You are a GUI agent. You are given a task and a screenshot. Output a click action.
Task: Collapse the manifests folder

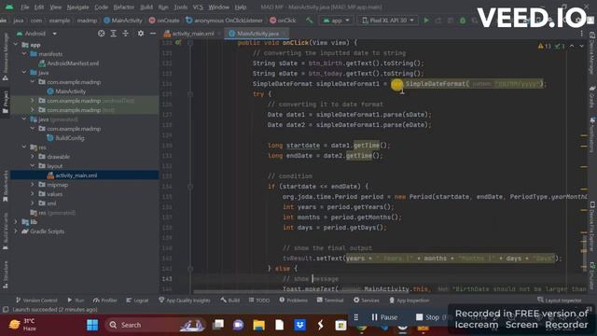24,54
